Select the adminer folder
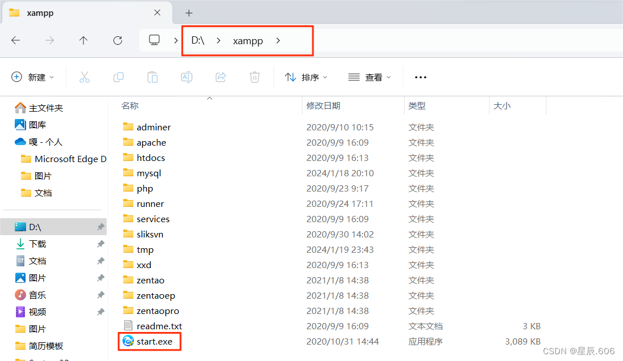 point(147,127)
